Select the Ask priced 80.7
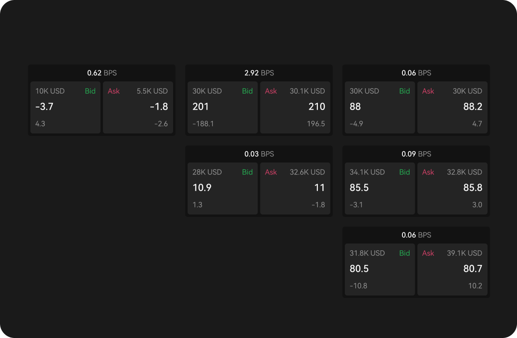Viewport: 517px width, 338px height. point(452,269)
